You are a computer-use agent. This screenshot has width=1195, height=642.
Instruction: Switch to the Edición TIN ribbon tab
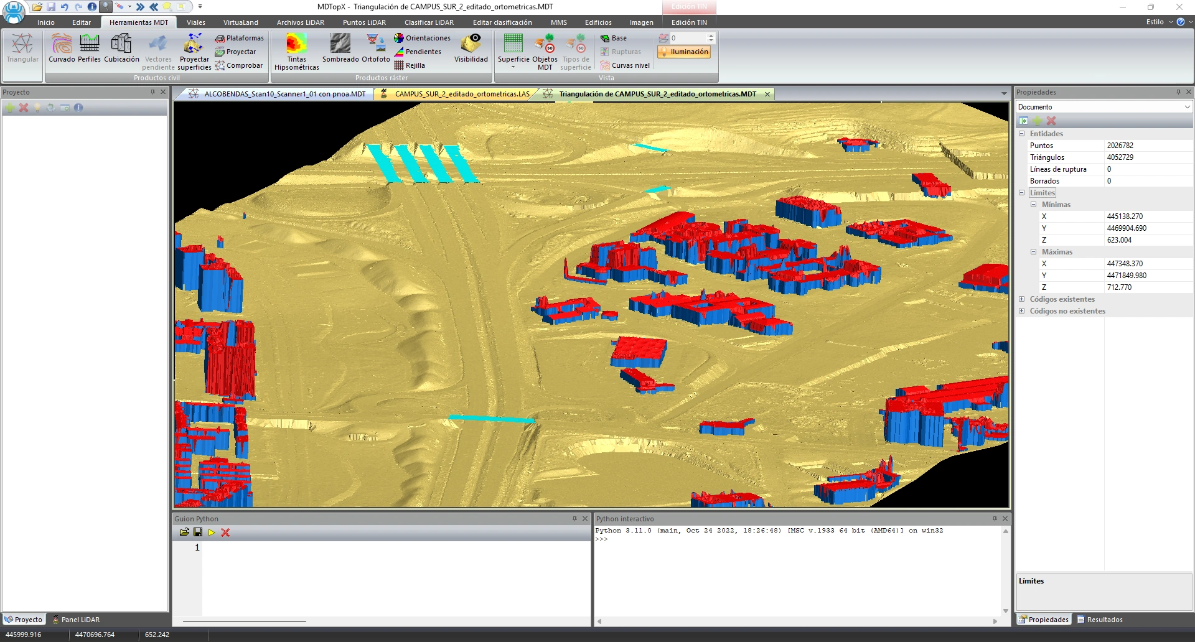tap(689, 22)
